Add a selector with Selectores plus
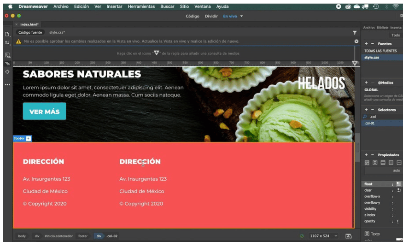The image size is (403, 242). point(366,110)
